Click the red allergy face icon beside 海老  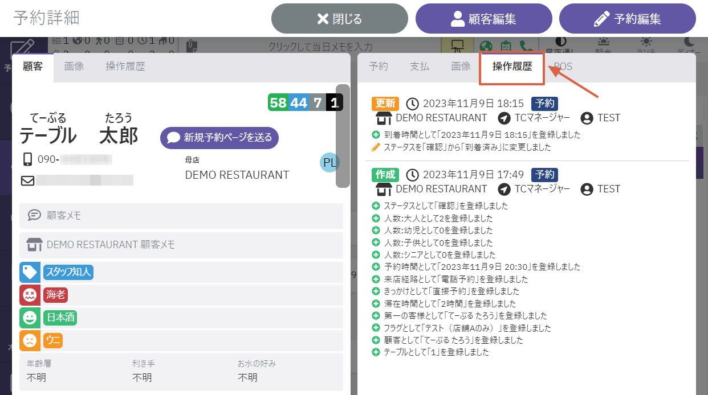tap(30, 295)
